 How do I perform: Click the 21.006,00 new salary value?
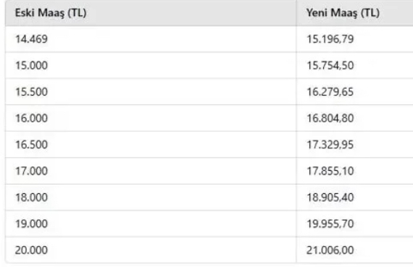[330, 250]
